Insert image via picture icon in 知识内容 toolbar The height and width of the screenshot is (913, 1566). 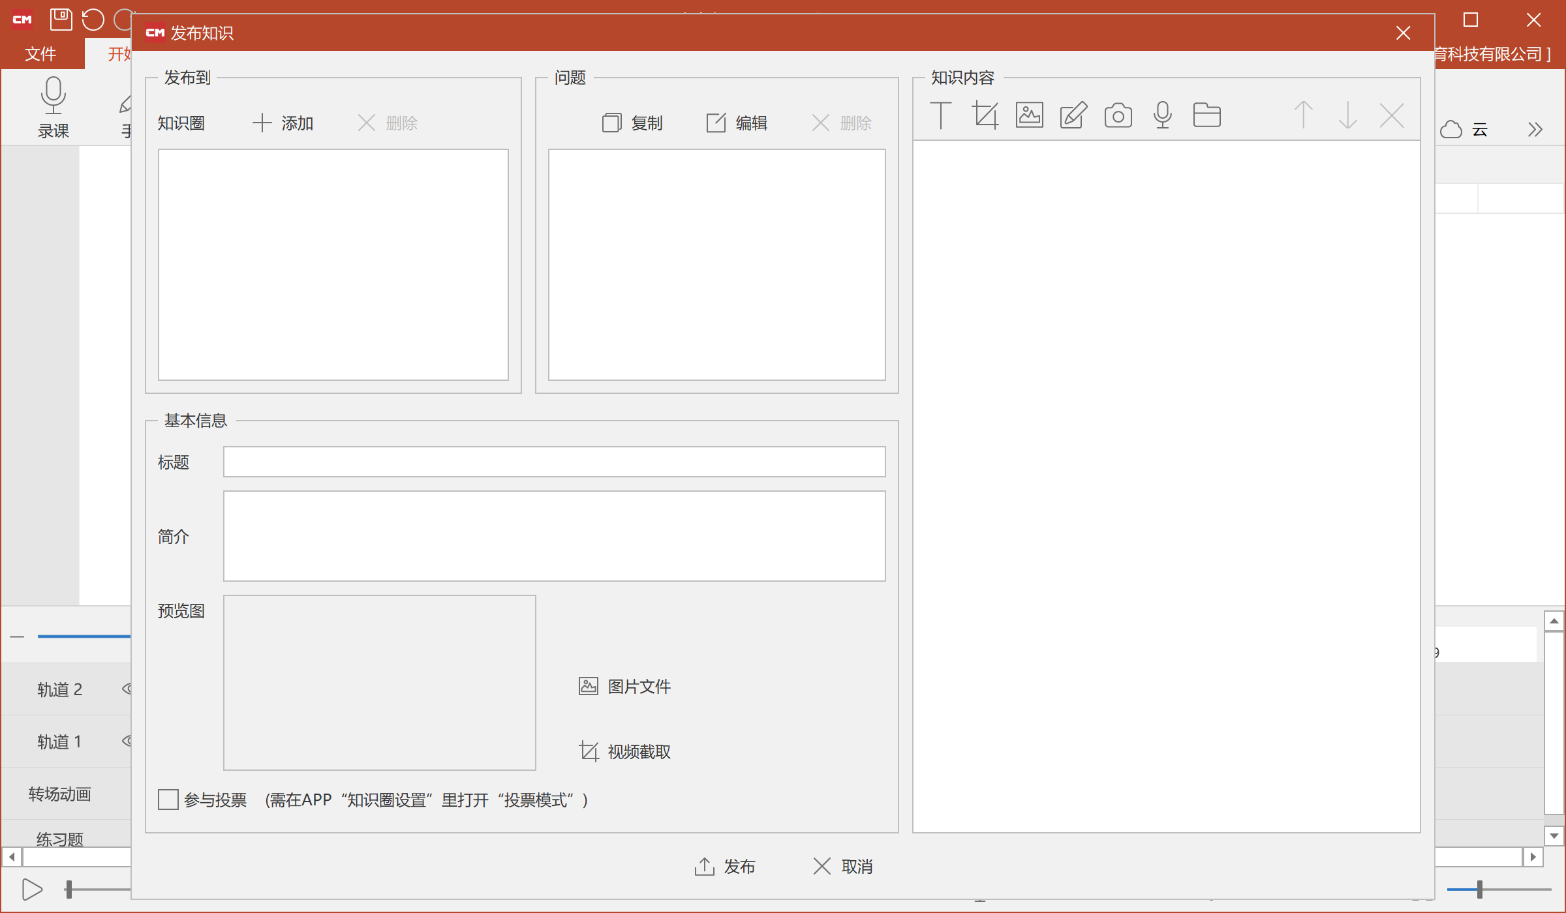(1029, 115)
